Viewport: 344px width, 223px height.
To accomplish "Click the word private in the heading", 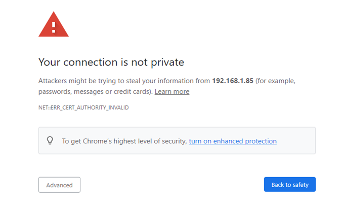I will pyautogui.click(x=167, y=63).
